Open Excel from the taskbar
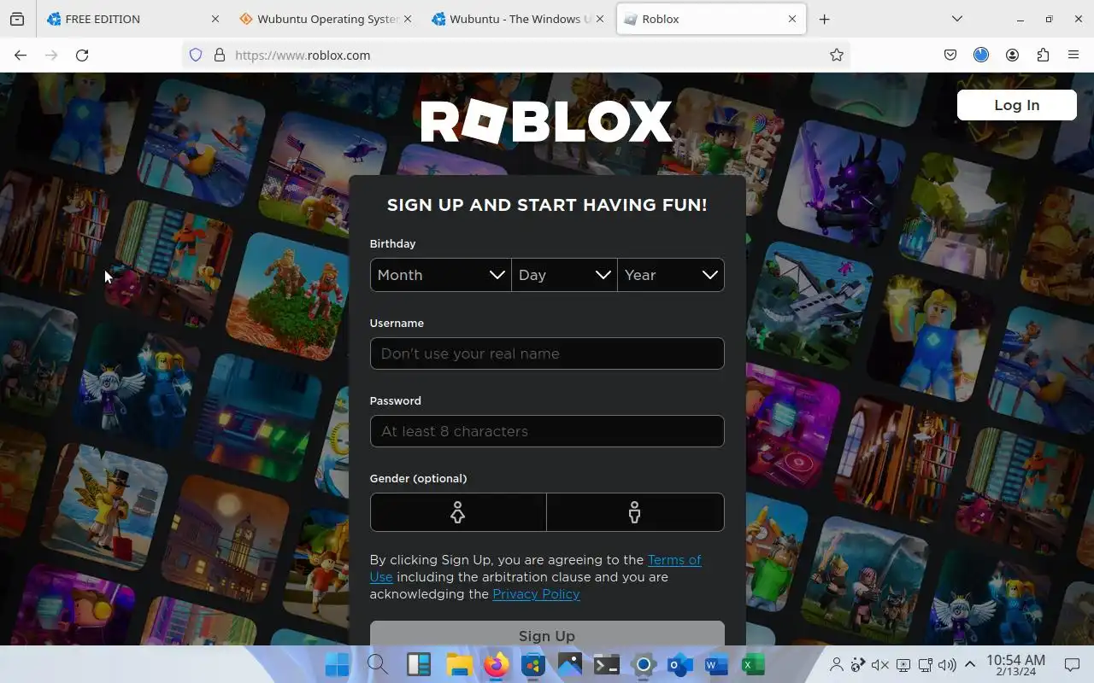Viewport: 1094px width, 683px height. click(x=753, y=664)
